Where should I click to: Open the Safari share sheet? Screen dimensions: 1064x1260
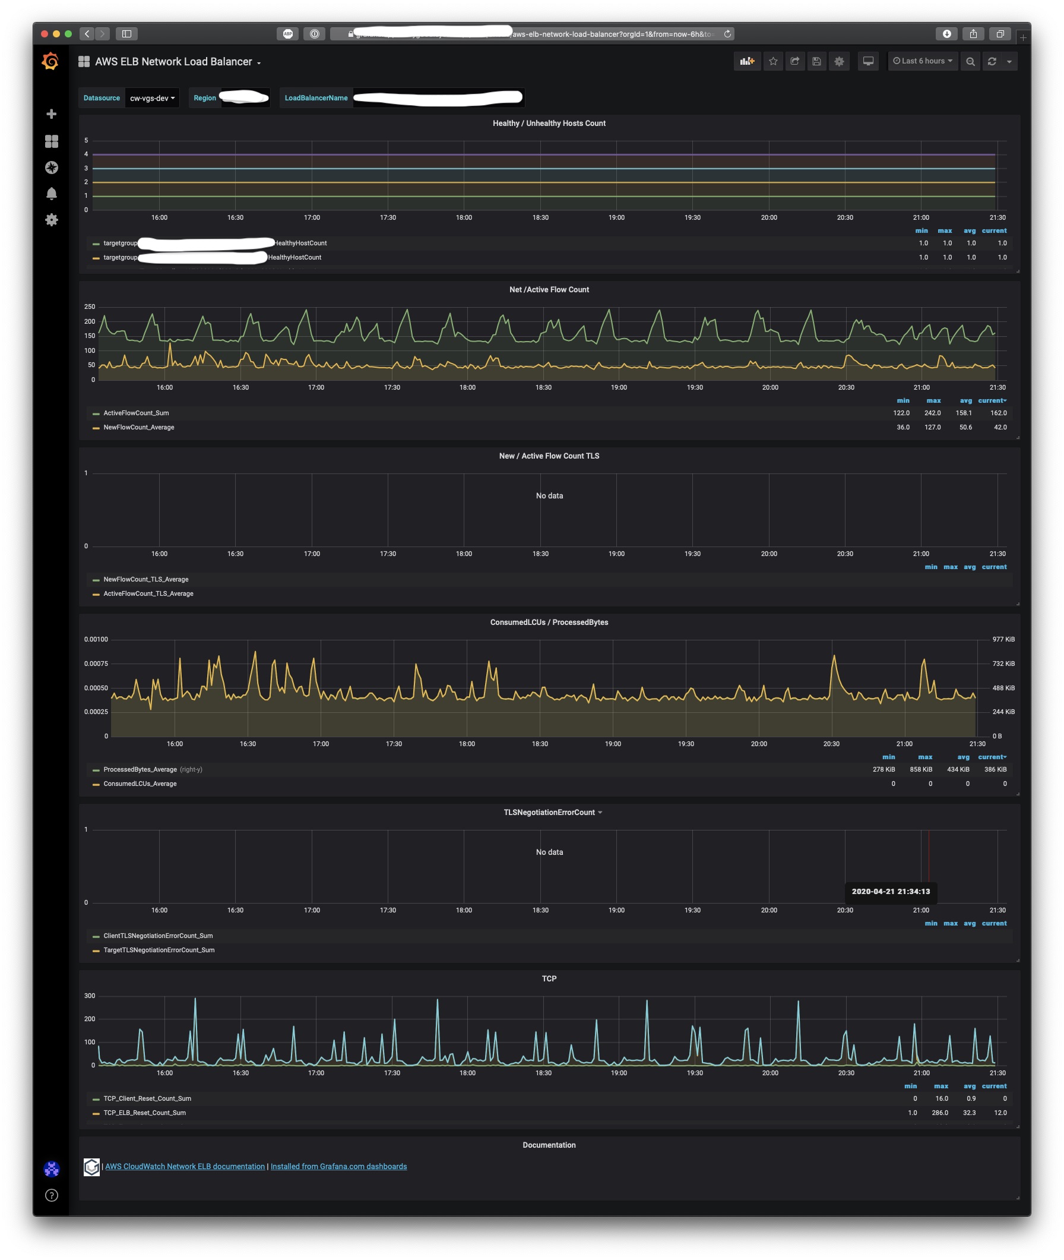point(973,34)
